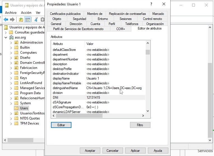Screen dimensions: 214x156
Task: Click the aso.org domain icon
Action: (x=11, y=37)
